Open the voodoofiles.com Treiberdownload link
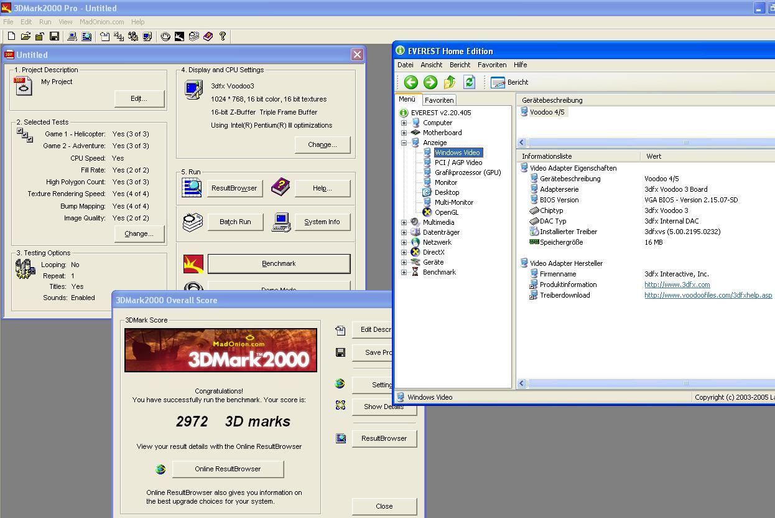 click(x=708, y=295)
